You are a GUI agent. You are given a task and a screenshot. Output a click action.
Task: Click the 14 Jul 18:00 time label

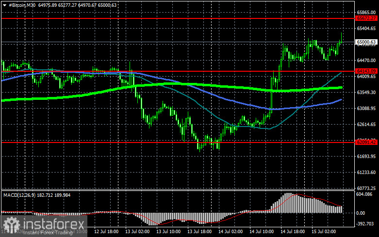(x=293, y=232)
